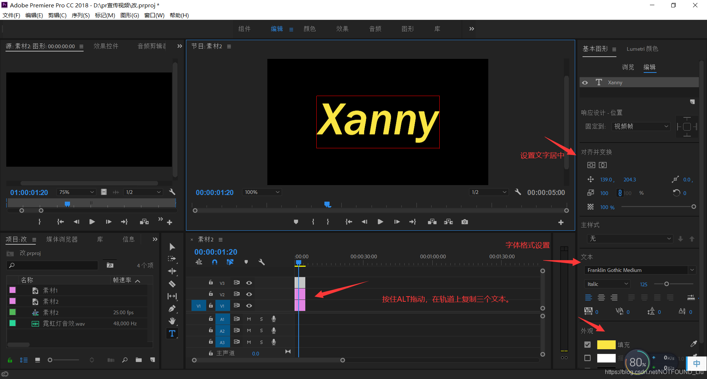The width and height of the screenshot is (707, 379).
Task: Play the program monitor
Action: pos(380,222)
